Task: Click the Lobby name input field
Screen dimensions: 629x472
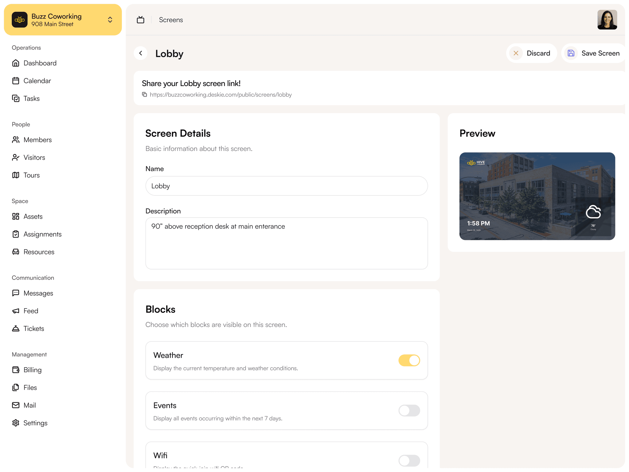Action: (286, 186)
